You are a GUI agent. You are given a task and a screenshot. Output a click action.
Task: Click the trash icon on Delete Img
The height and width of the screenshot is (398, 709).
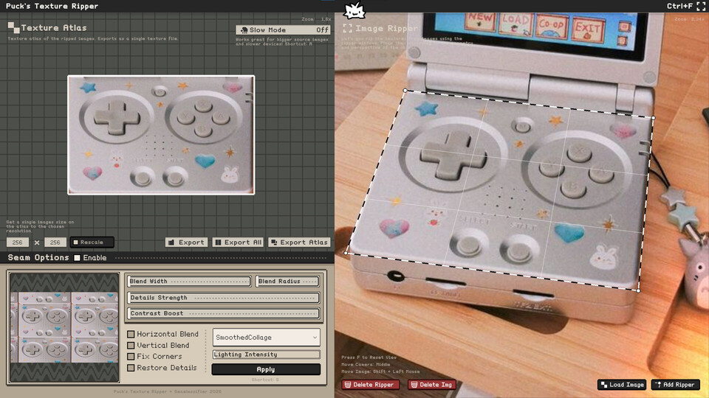(414, 385)
